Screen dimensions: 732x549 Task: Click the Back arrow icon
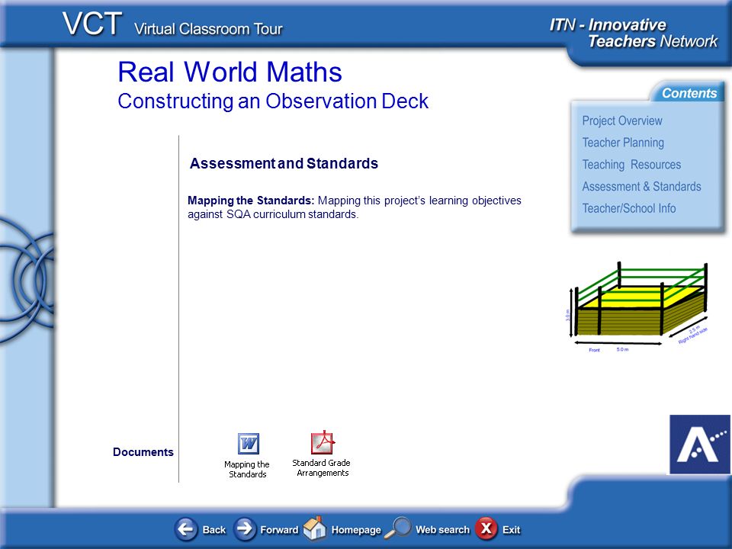click(x=186, y=529)
